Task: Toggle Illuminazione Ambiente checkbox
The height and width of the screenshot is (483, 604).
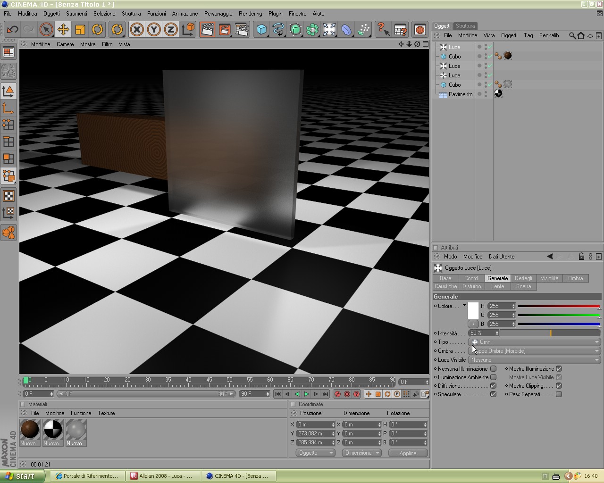Action: tap(494, 377)
